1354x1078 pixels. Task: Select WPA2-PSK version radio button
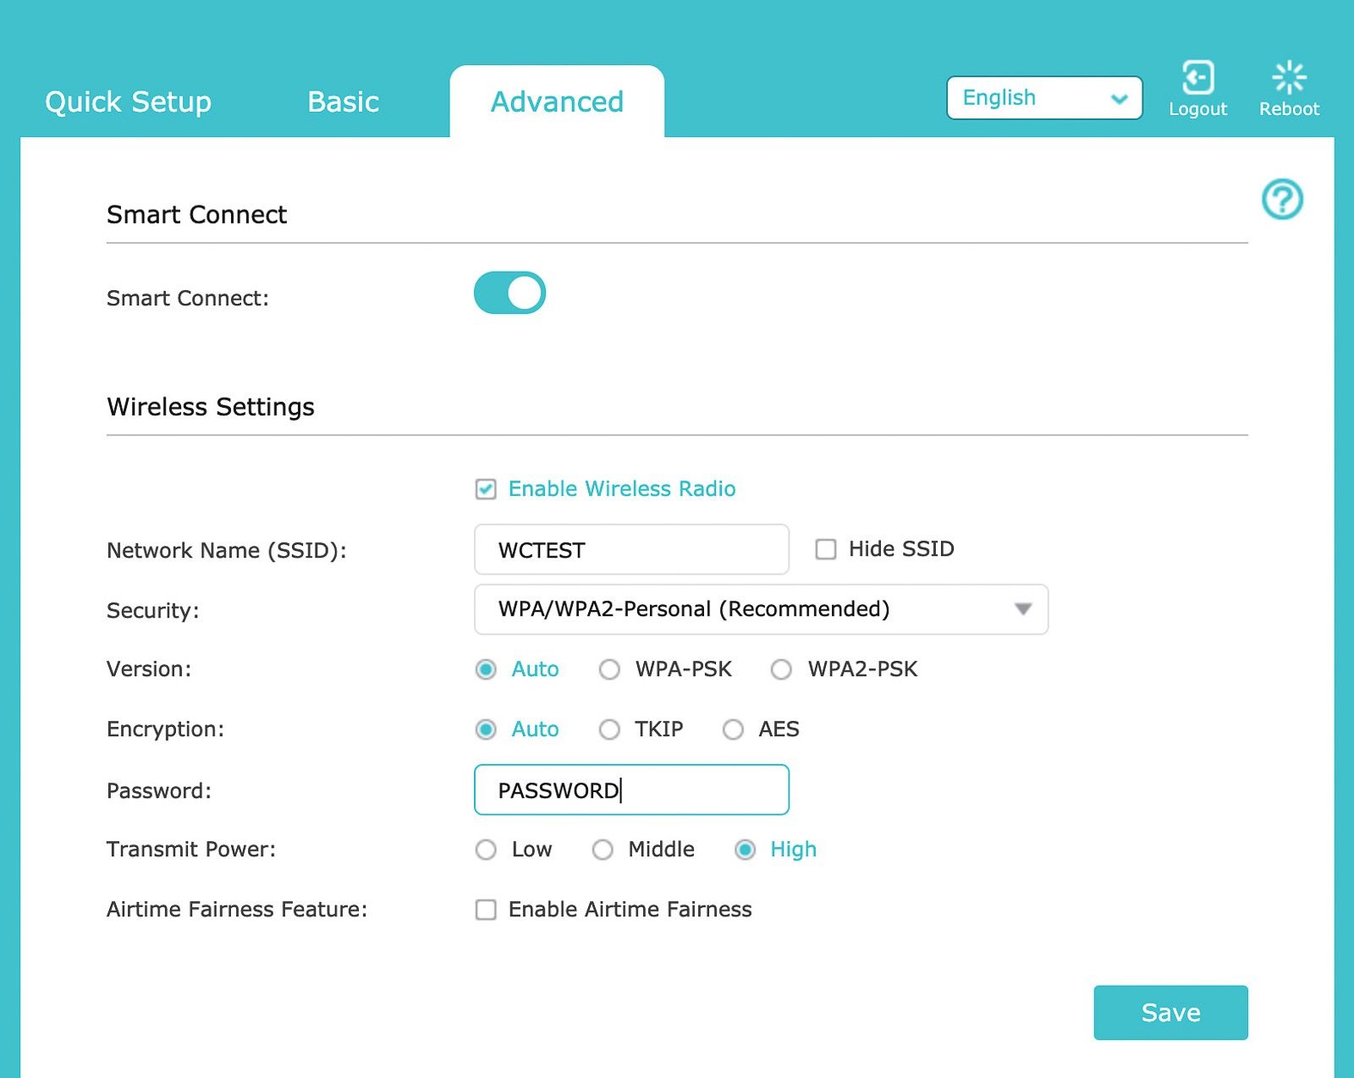[x=781, y=669]
